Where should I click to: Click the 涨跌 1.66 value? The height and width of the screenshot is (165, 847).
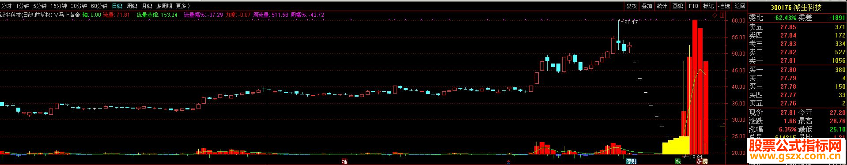click(790, 121)
